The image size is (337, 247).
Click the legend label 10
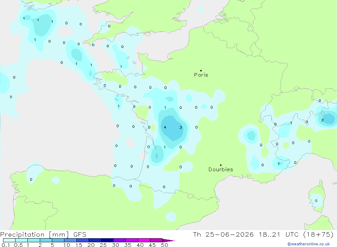(x=67, y=245)
